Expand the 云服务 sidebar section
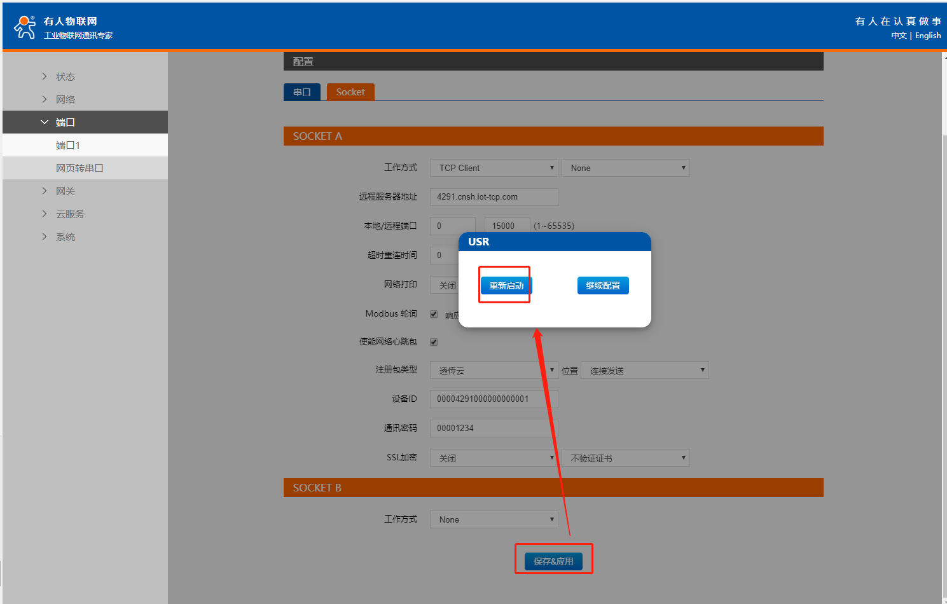The height and width of the screenshot is (604, 947). (x=70, y=214)
